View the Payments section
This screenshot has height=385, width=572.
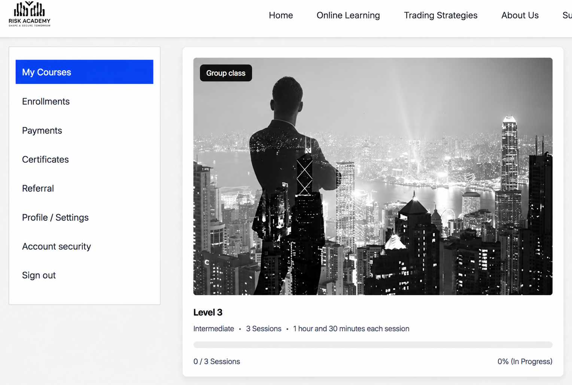42,131
